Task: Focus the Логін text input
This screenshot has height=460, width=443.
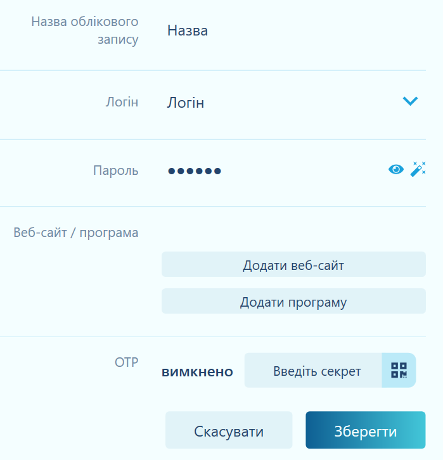Action: coord(186,103)
